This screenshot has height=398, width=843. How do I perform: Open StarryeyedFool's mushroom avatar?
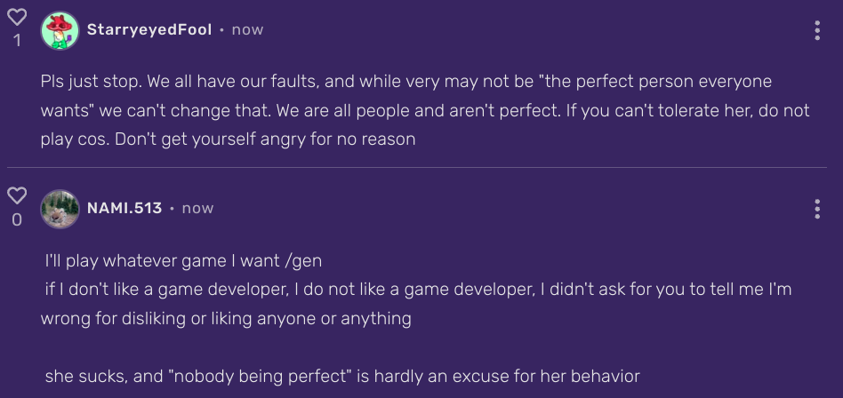coord(60,30)
